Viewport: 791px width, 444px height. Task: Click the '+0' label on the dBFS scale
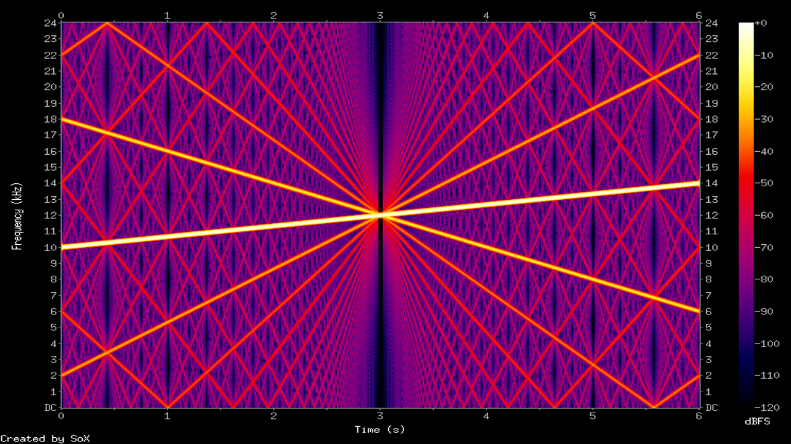763,23
